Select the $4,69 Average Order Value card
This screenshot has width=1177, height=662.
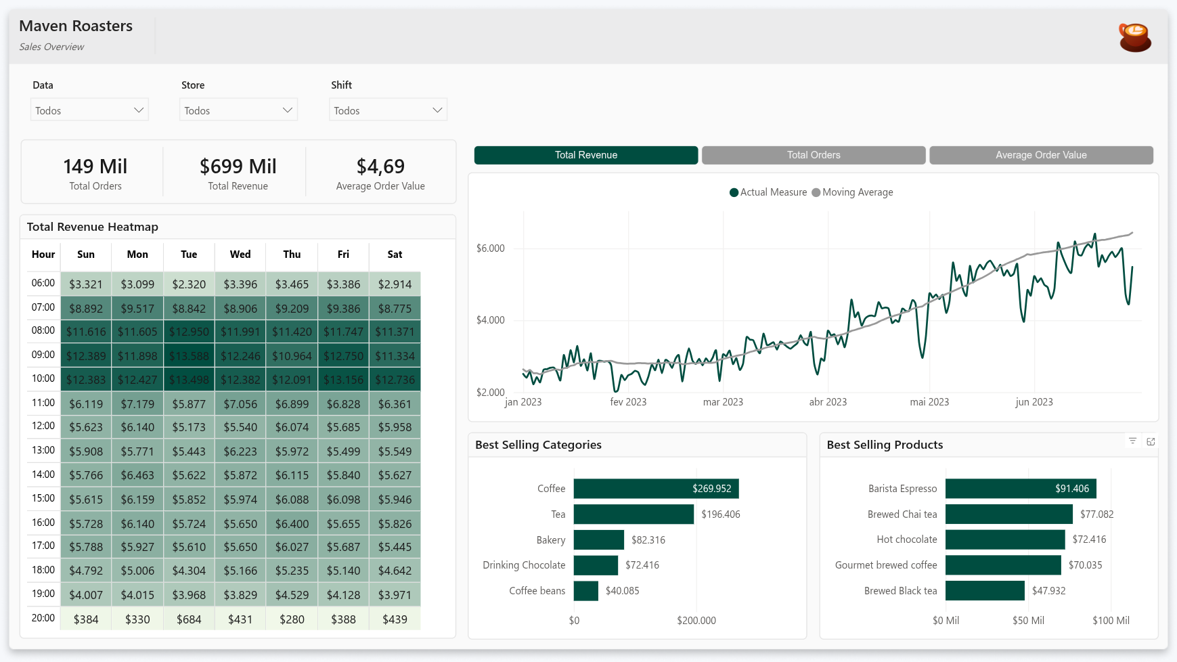point(380,173)
